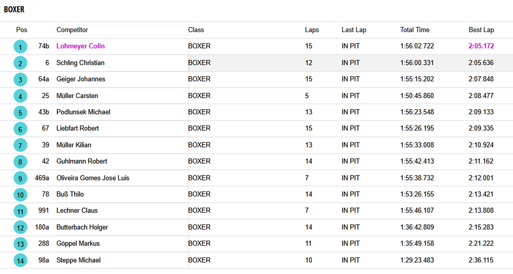Select the position 10 circle badge
Image resolution: width=513 pixels, height=274 pixels.
pos(20,195)
